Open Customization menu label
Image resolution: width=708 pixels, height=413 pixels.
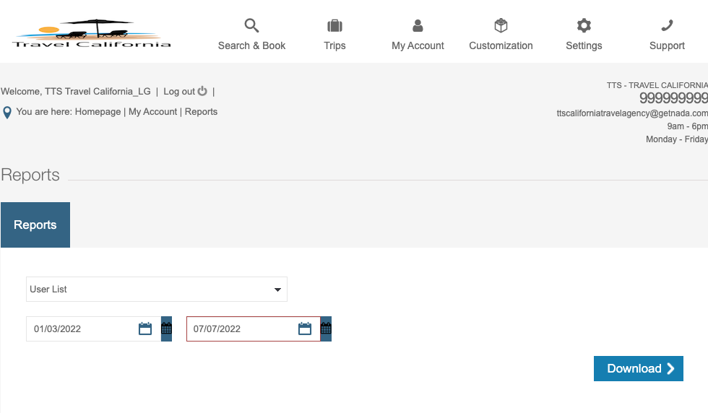coord(501,45)
